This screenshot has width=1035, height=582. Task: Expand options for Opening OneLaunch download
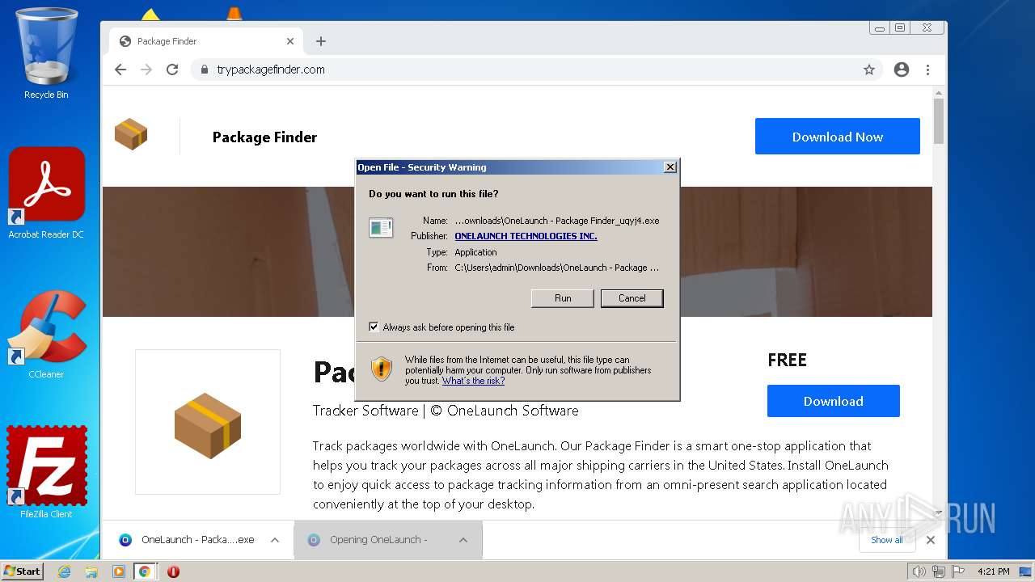[463, 540]
